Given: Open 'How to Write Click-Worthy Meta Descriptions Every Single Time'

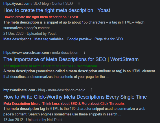Looking at the screenshot, I should tap(75, 97).
